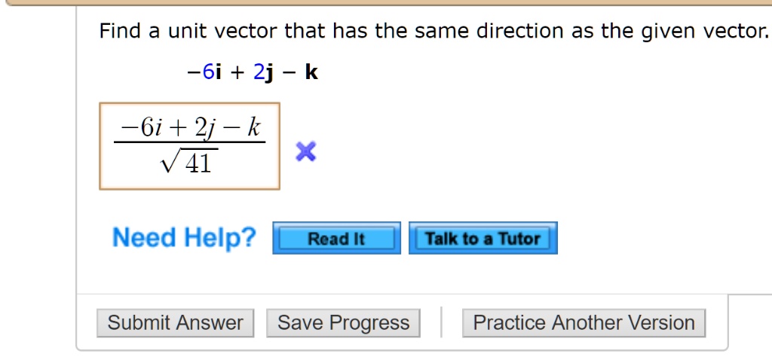Click the blue 2 coefficient in given vector
This screenshot has width=772, height=357.
[259, 73]
